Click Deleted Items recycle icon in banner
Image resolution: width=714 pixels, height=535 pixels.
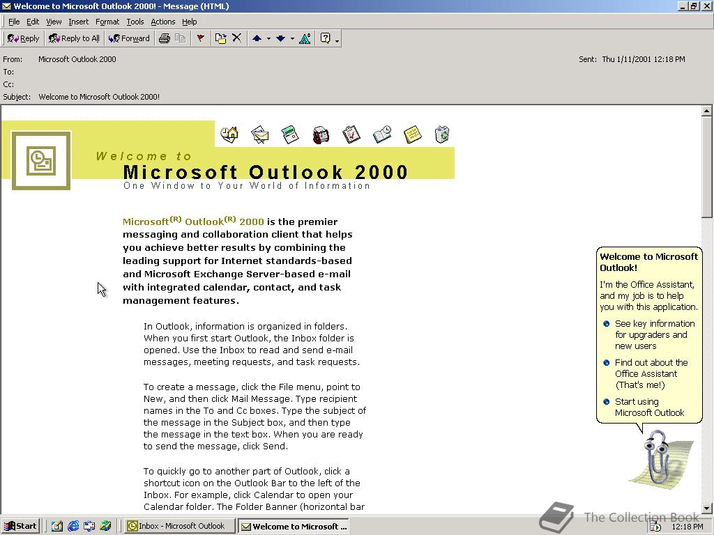click(x=442, y=134)
